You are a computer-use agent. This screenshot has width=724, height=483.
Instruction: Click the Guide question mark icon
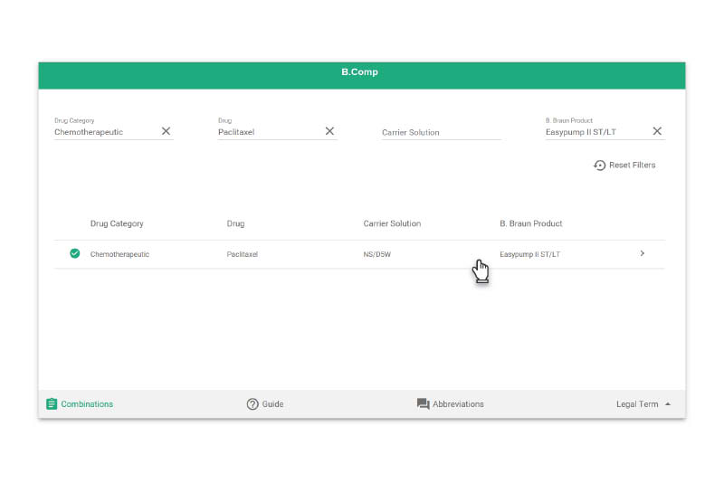[252, 404]
